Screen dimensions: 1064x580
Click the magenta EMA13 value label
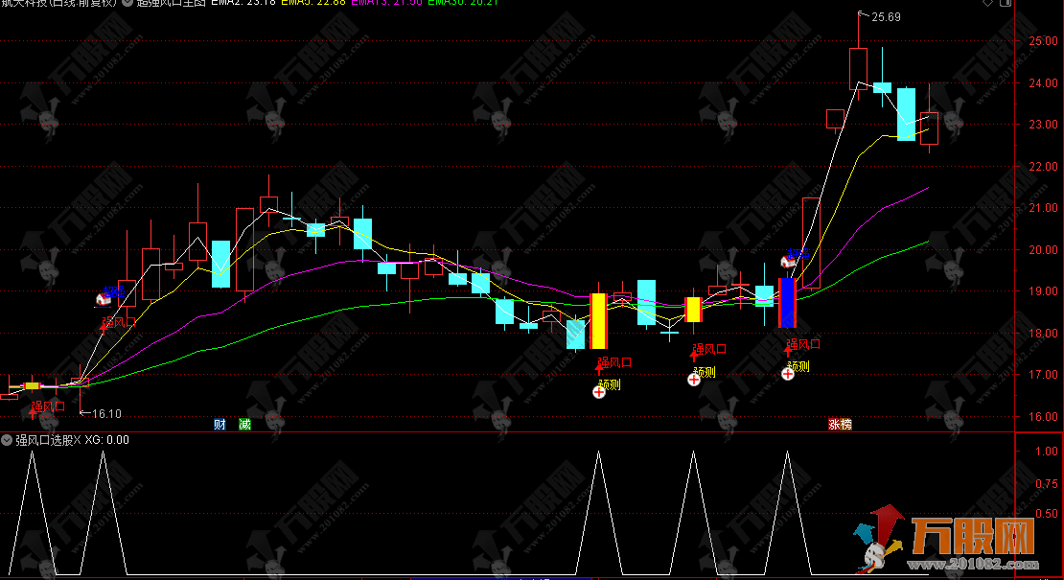point(386,3)
